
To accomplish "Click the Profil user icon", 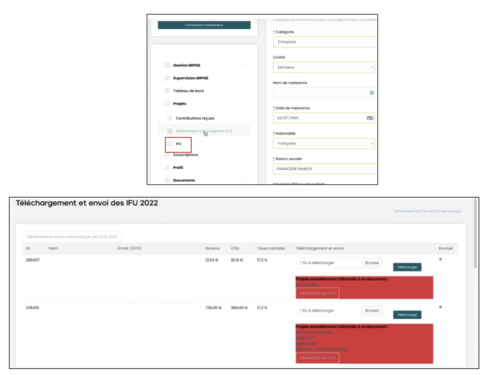I will 167,168.
